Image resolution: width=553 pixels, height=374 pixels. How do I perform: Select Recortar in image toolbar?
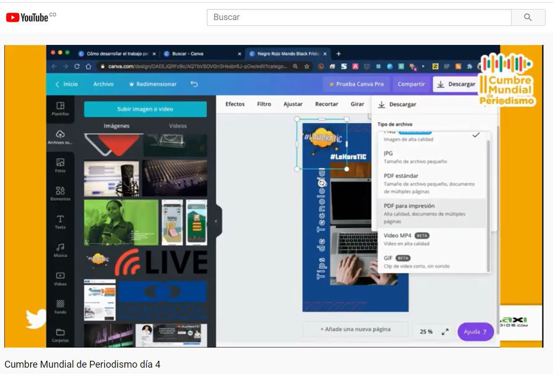tap(326, 104)
